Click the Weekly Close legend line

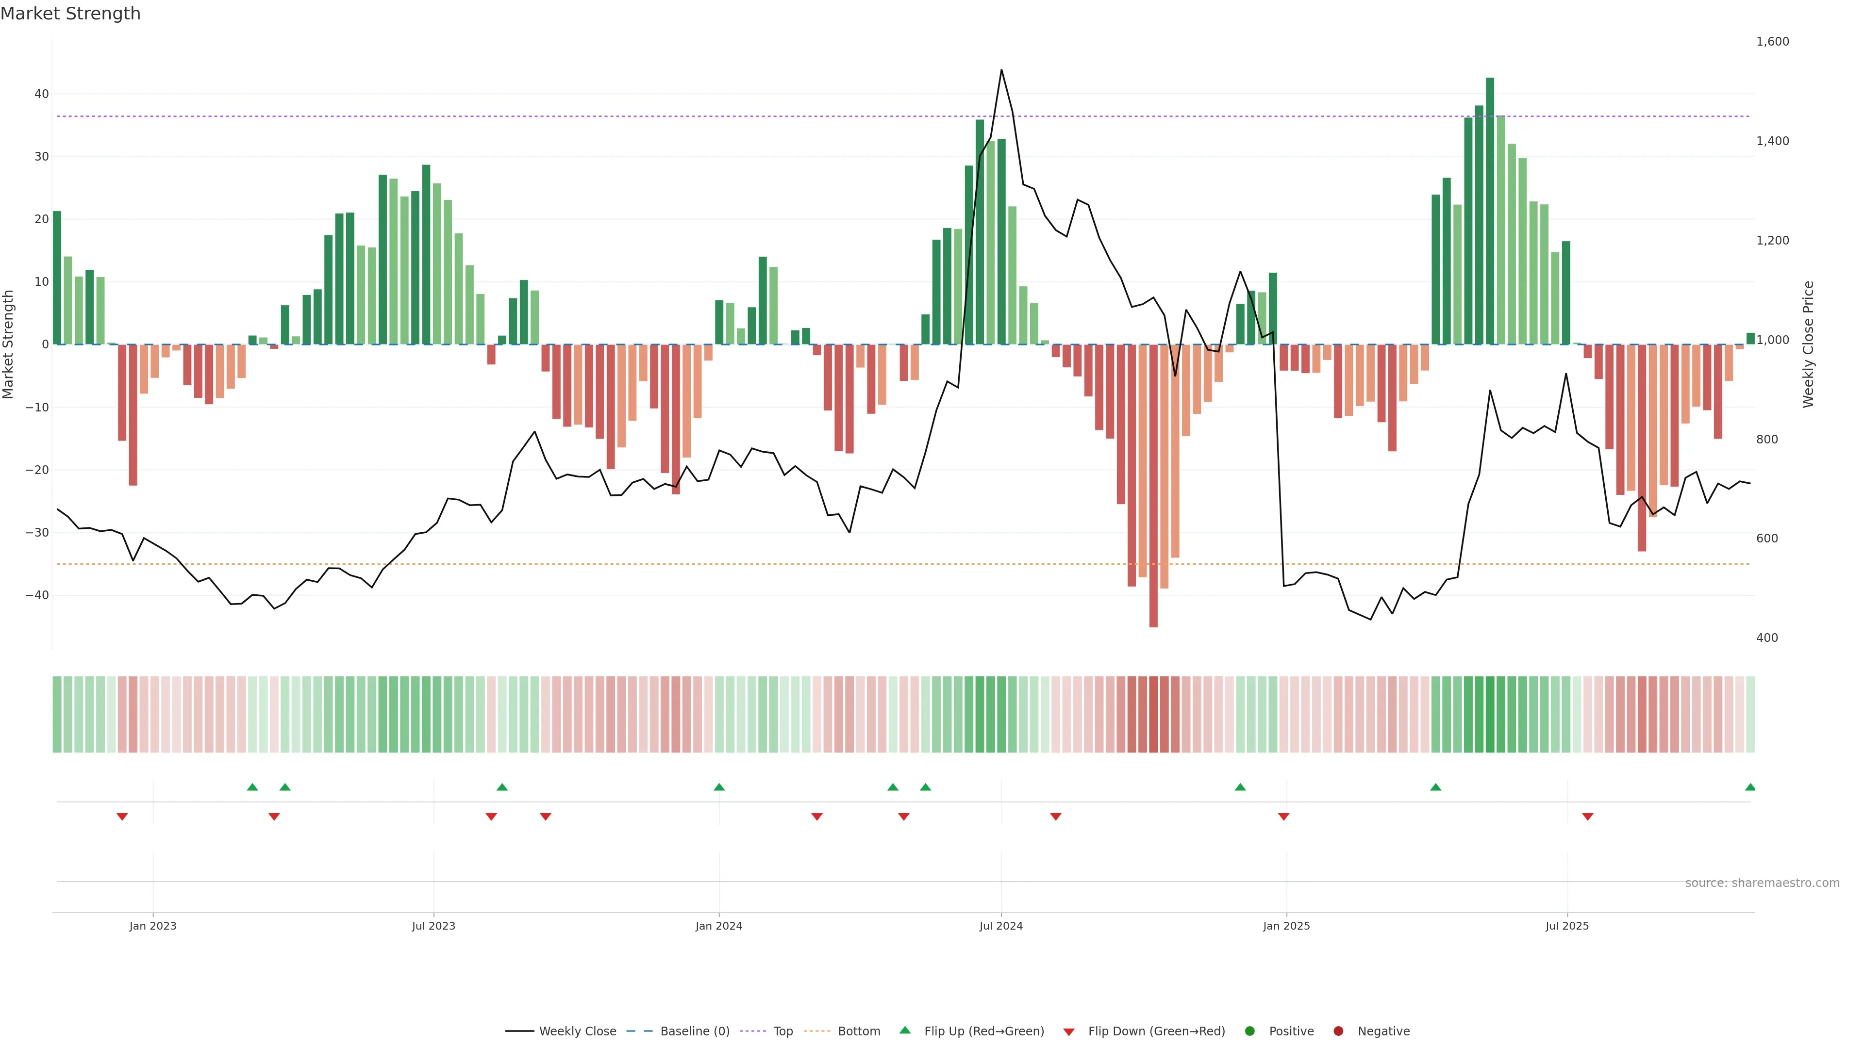pos(519,1031)
